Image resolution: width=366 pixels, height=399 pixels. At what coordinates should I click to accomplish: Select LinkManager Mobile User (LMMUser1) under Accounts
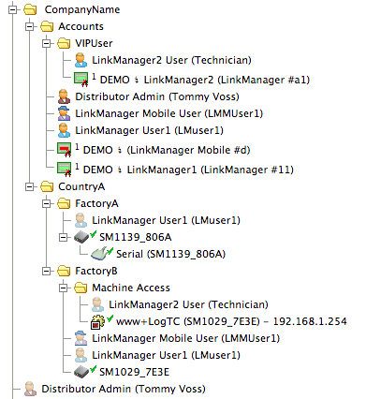[x=169, y=113]
